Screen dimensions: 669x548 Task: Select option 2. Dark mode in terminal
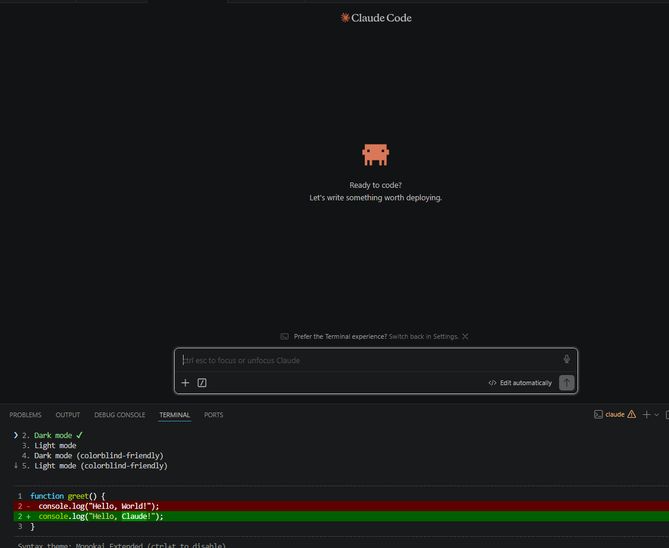53,435
